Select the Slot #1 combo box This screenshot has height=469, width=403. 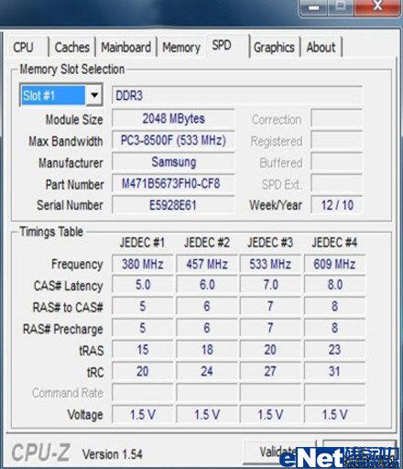tap(60, 95)
